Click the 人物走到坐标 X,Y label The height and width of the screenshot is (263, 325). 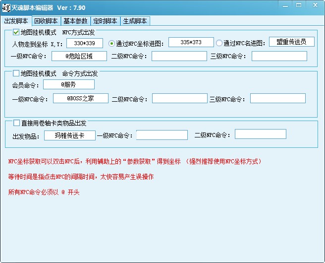(37, 44)
